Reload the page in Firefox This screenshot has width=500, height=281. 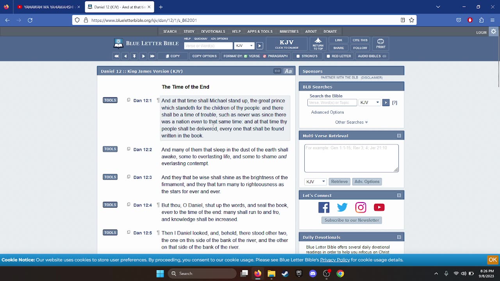pos(30,20)
